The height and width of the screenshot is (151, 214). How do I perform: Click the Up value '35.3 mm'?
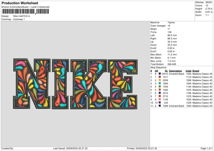(x=172, y=42)
